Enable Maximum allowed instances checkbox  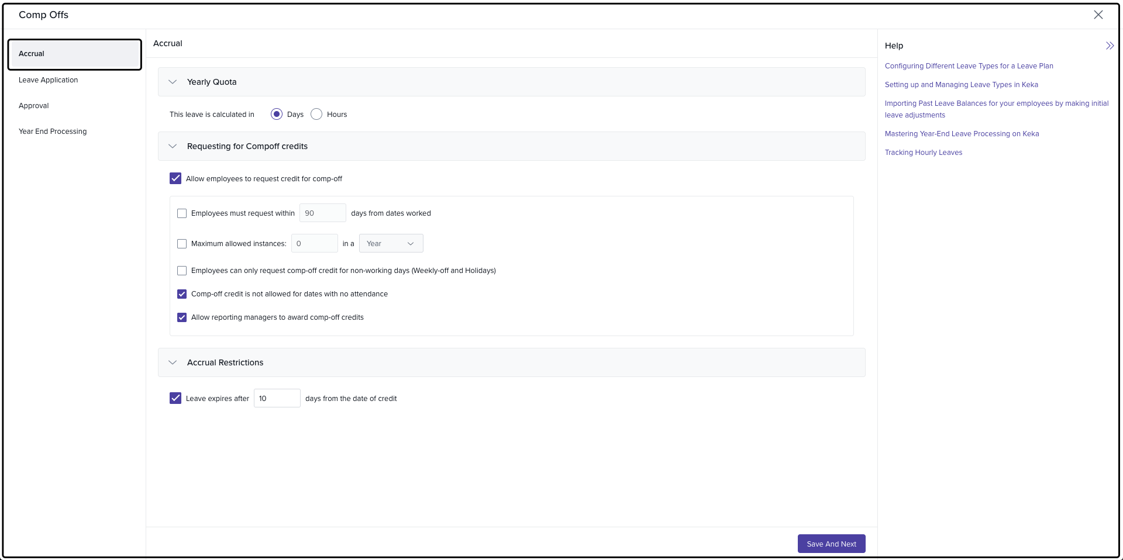click(182, 244)
